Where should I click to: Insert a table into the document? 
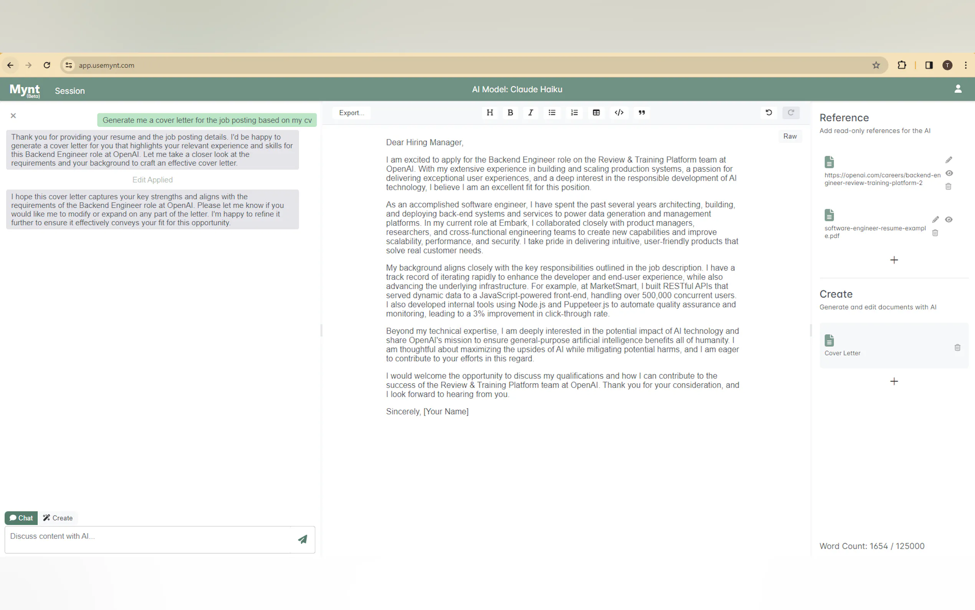coord(596,113)
